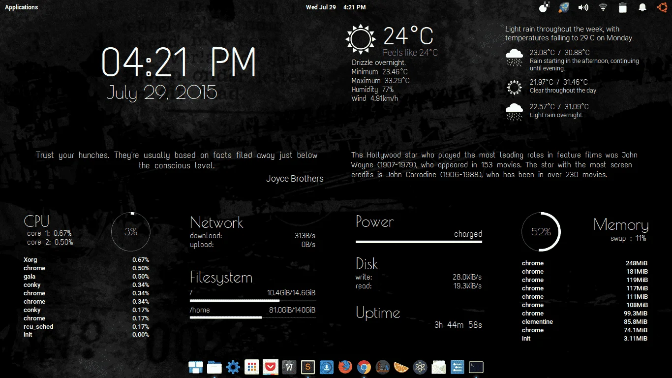Open the Terminal from the dock
Viewport: 672px width, 378px height.
pyautogui.click(x=476, y=367)
